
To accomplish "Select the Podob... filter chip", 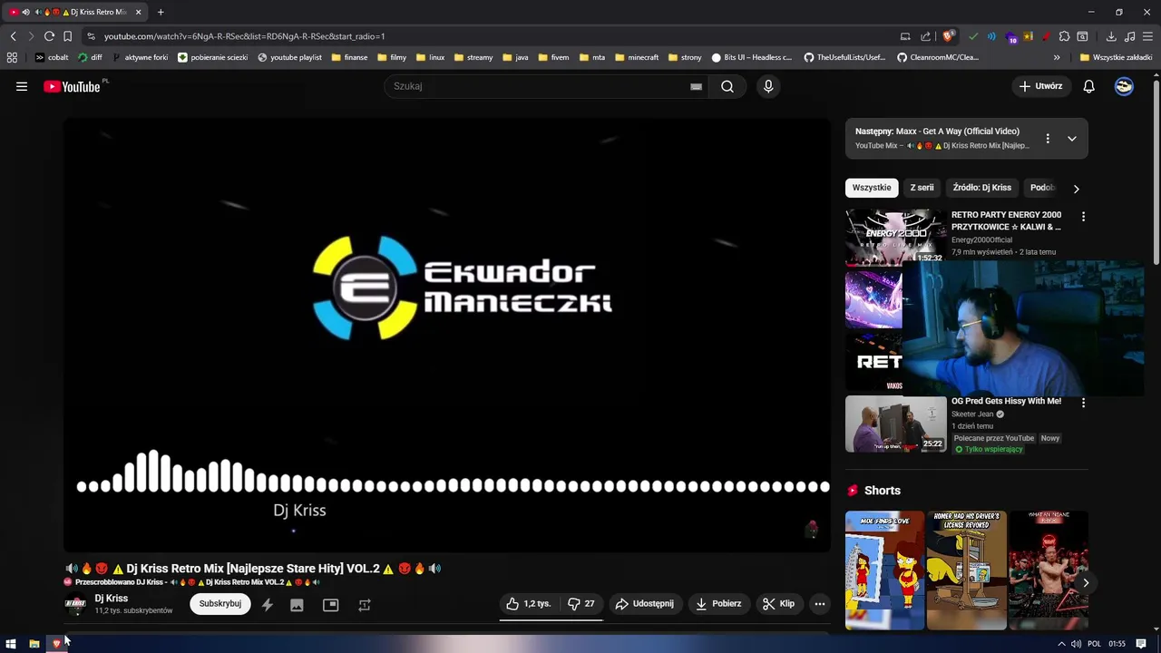I will [1041, 188].
